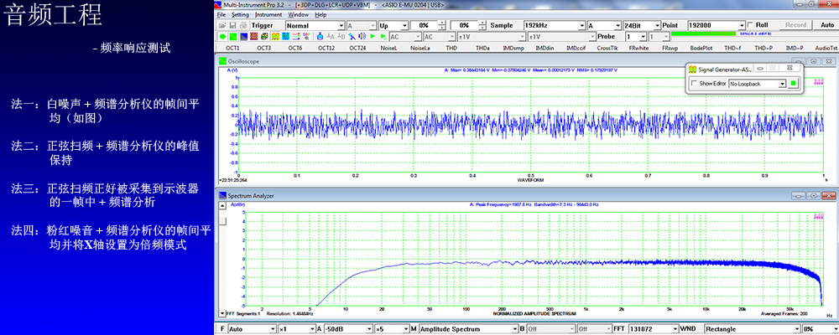
Task: Open the File menu
Action: 221,15
